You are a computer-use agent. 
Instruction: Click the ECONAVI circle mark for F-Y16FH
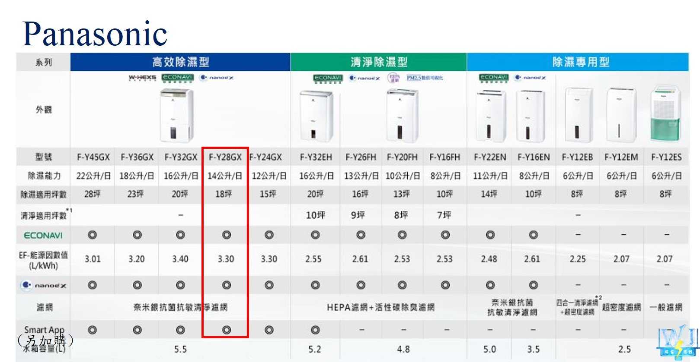coord(445,235)
